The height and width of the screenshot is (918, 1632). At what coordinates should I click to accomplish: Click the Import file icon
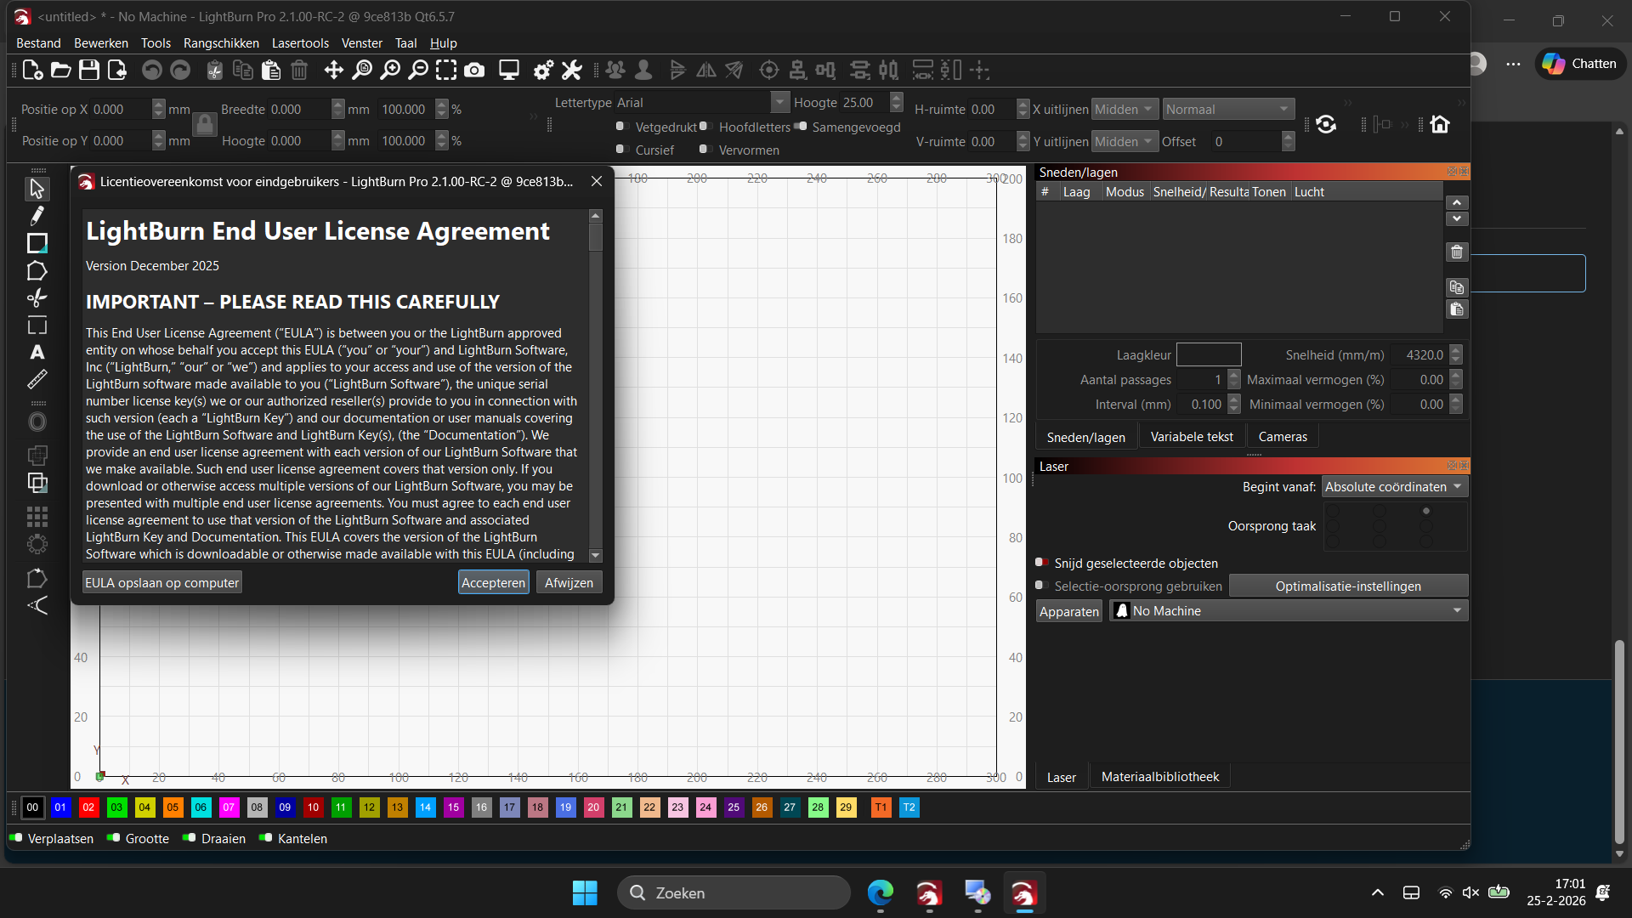point(117,71)
